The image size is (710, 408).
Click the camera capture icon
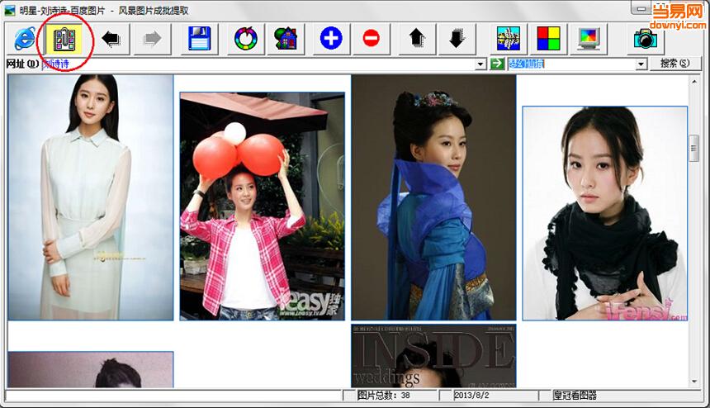[x=645, y=39]
